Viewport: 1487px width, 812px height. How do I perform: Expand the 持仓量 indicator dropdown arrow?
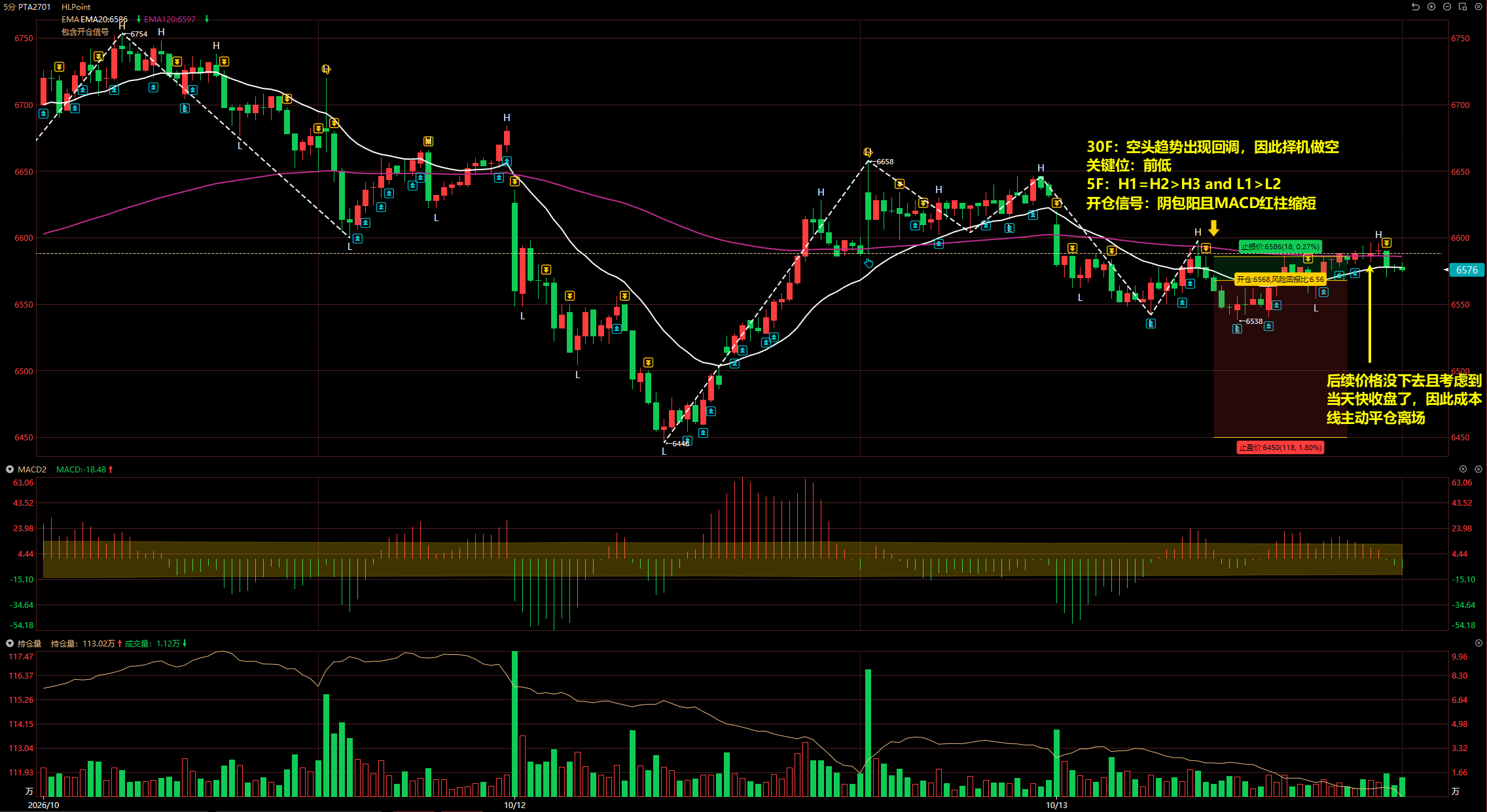coord(10,643)
